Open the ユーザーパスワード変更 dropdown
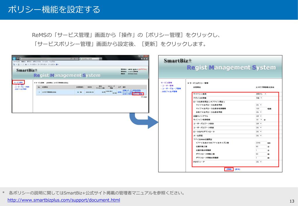Viewport: 298px width, 206px height. click(259, 128)
